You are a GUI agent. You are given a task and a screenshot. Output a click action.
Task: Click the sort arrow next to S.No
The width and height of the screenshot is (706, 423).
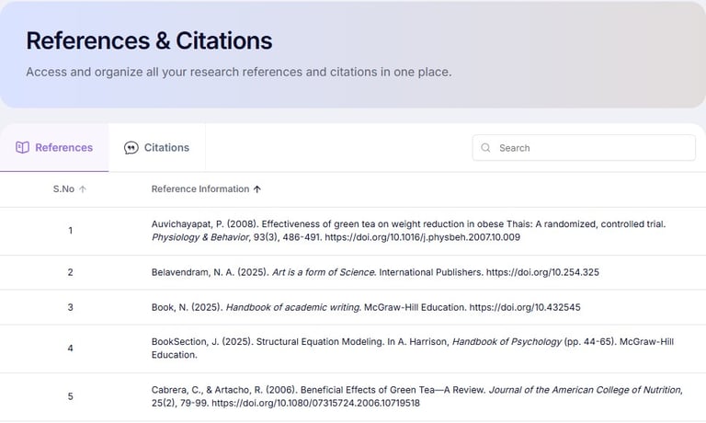click(83, 189)
